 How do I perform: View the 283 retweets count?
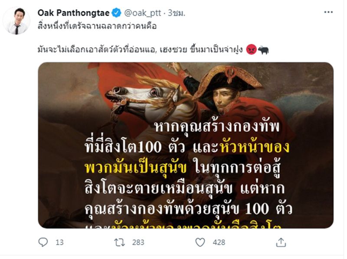(x=138, y=242)
